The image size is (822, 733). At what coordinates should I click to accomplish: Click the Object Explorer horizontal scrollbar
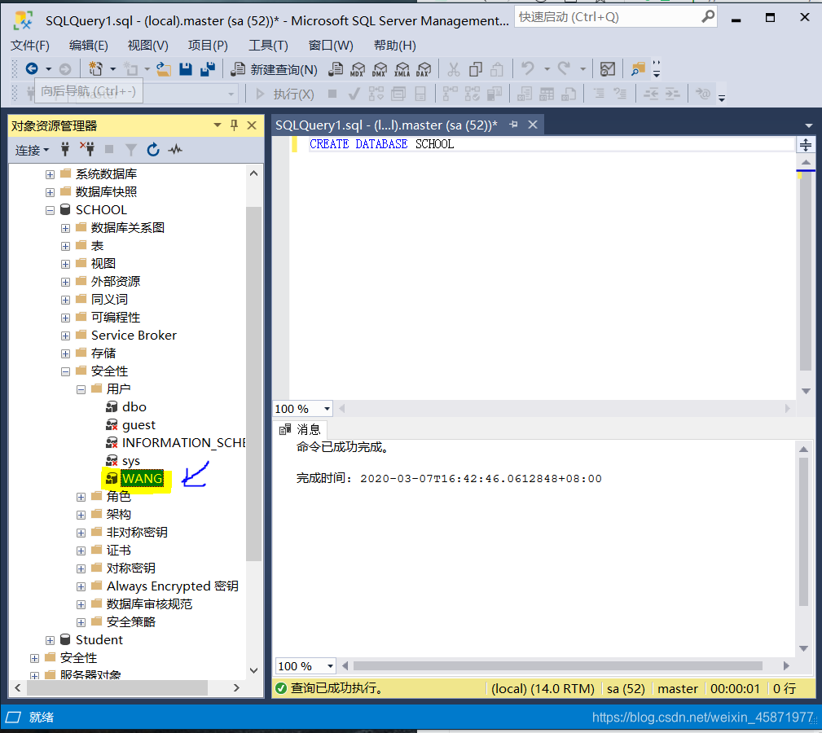coord(116,687)
